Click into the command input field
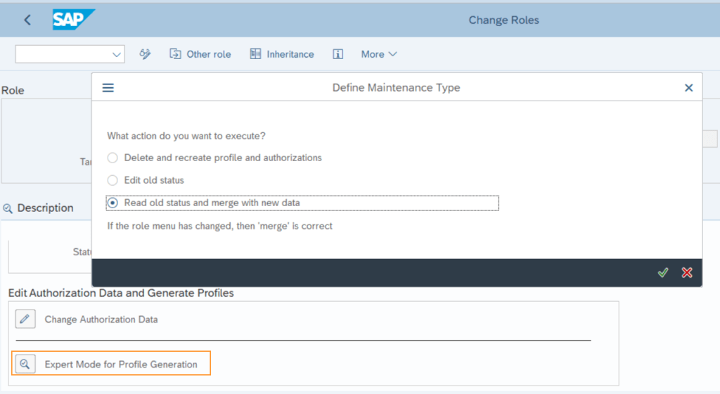 [62, 54]
